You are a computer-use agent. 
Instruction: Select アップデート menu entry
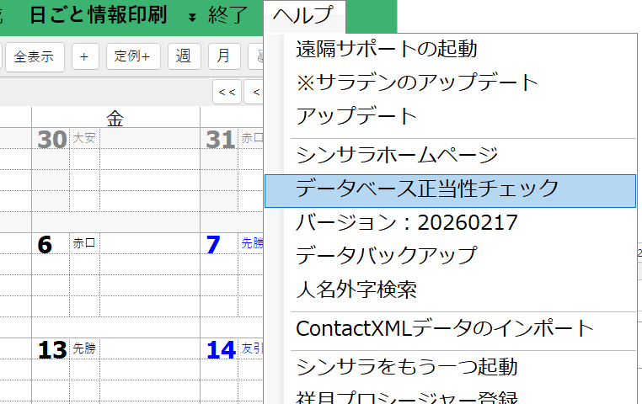356,115
